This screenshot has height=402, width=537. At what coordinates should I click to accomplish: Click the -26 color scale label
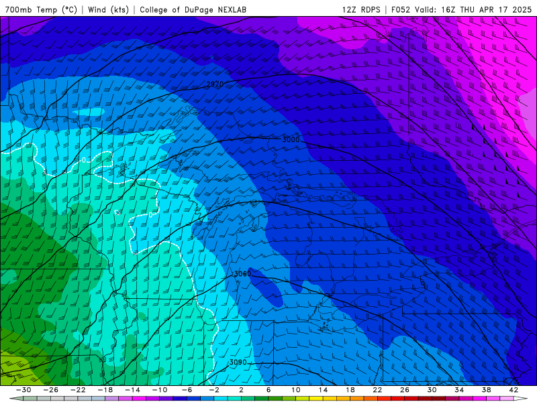tap(51, 390)
